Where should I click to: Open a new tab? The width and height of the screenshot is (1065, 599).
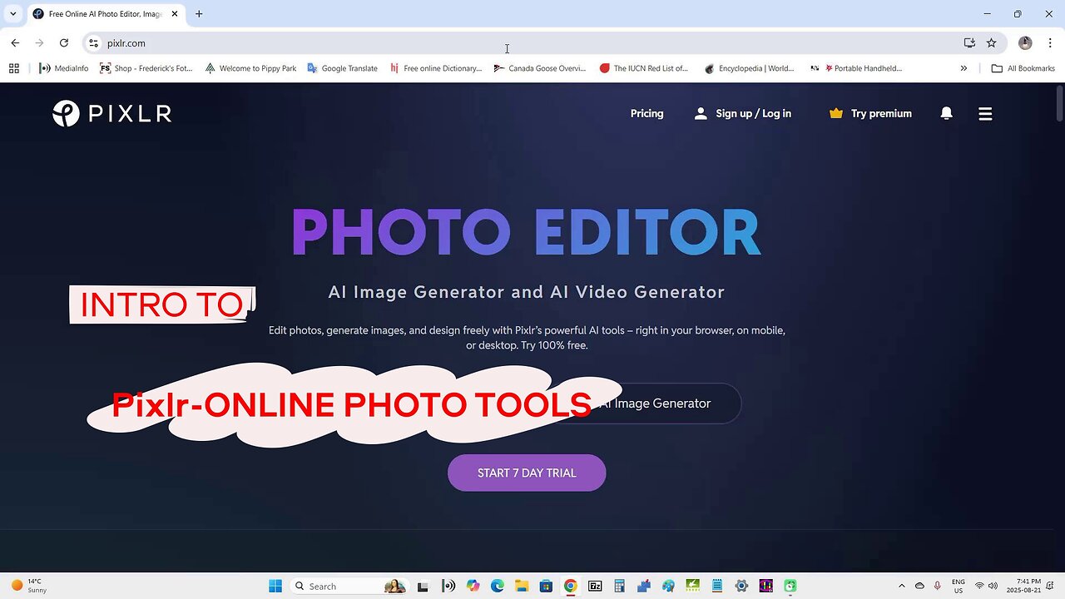click(199, 14)
